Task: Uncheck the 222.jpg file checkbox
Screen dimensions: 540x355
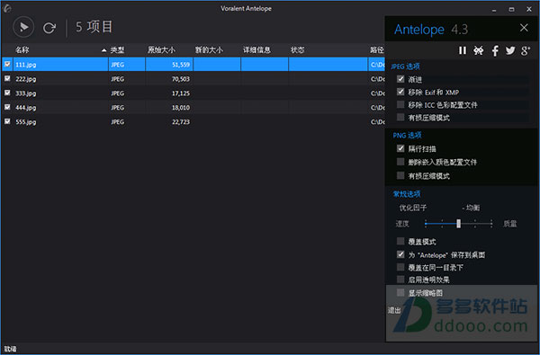Action: (x=7, y=78)
